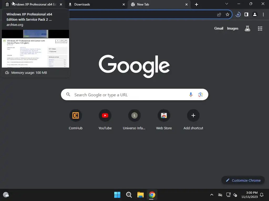269x201 pixels.
Task: Close the New Tab tab
Action: tap(187, 4)
